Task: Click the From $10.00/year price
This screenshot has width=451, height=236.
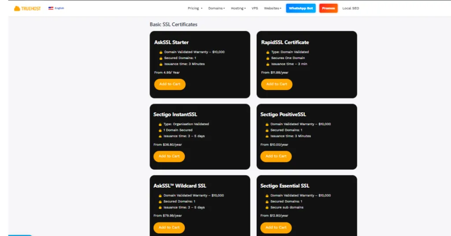Action: (x=274, y=144)
